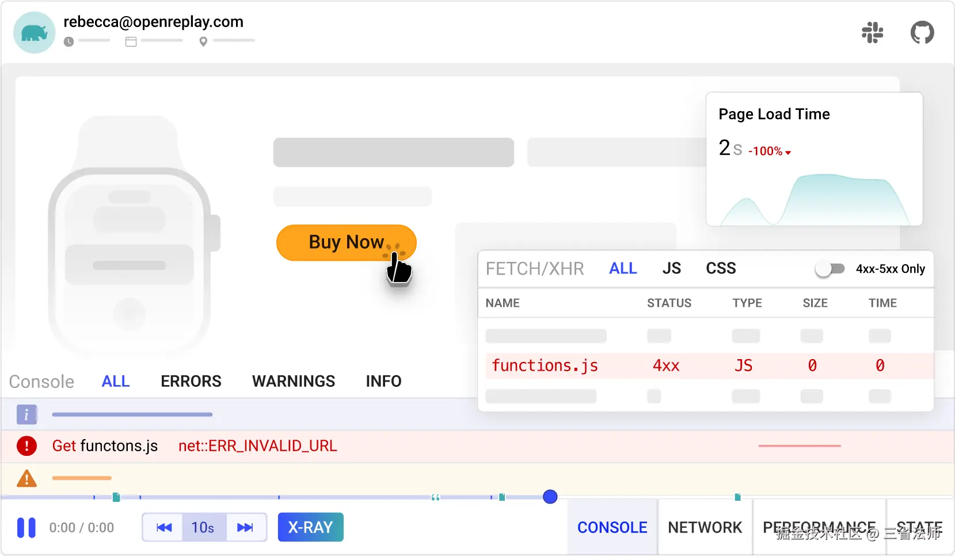Toggle the 4xx-5xx Only switch
The width and height of the screenshot is (955, 556).
click(x=830, y=269)
